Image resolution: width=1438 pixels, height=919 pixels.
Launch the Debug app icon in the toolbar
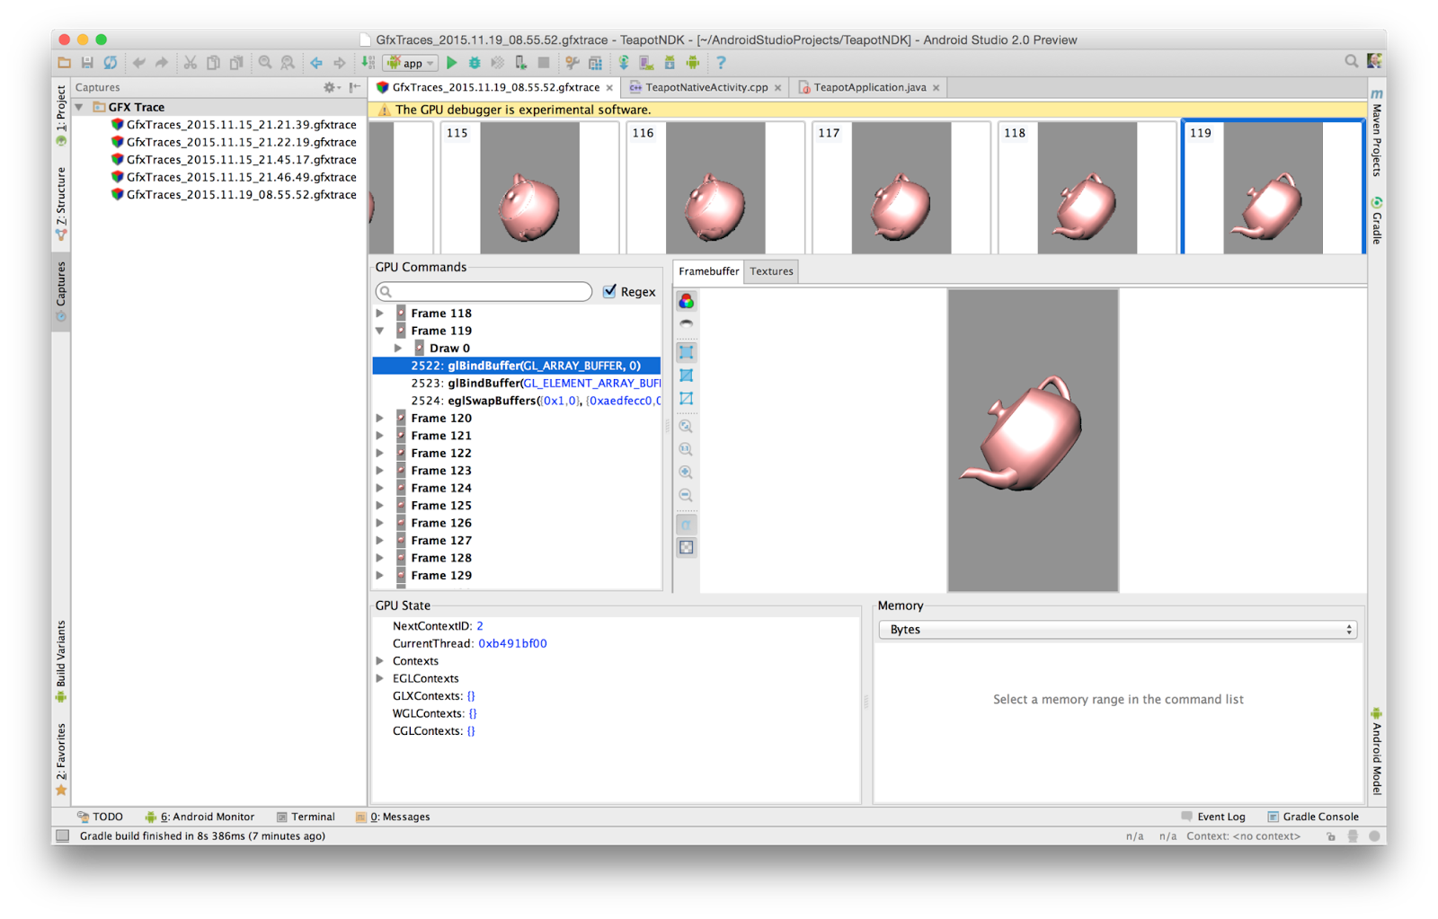(x=475, y=63)
